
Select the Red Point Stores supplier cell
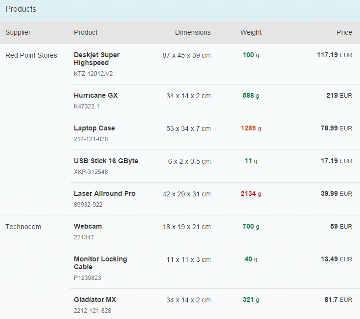[x=31, y=55]
